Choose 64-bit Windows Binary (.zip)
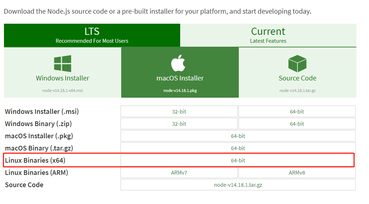Viewport: 369px width, 204px height. tap(297, 124)
